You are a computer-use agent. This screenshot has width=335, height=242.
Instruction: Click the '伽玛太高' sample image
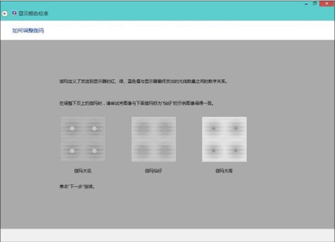tap(224, 139)
